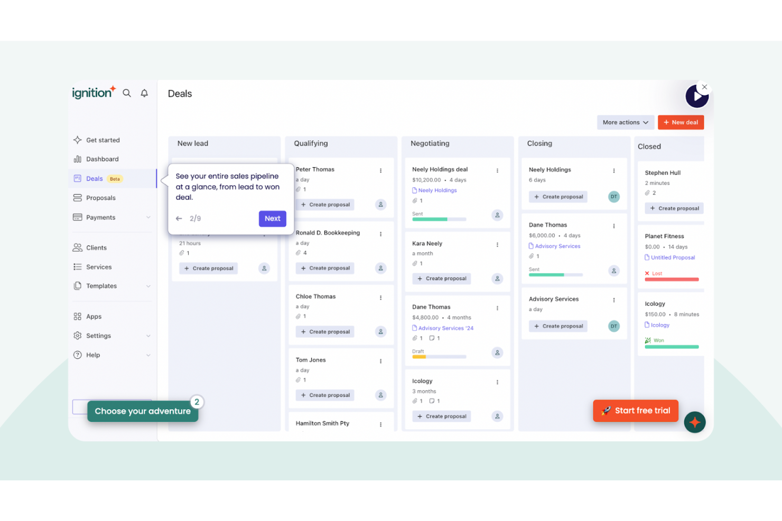Open the Dashboard menu item
The image size is (782, 521).
point(102,159)
